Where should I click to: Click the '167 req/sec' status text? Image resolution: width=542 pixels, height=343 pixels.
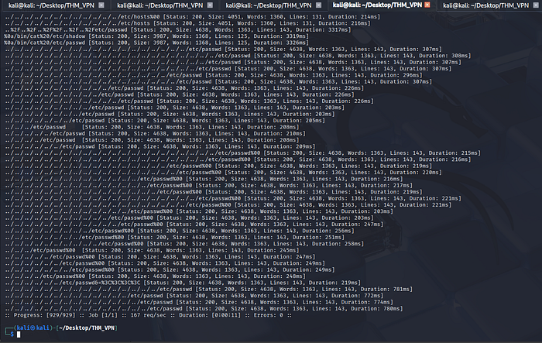point(148,315)
